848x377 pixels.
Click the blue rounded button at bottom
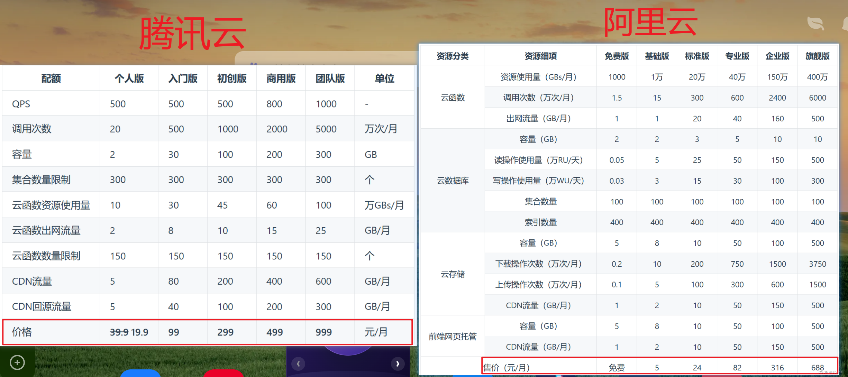pyautogui.click(x=140, y=373)
